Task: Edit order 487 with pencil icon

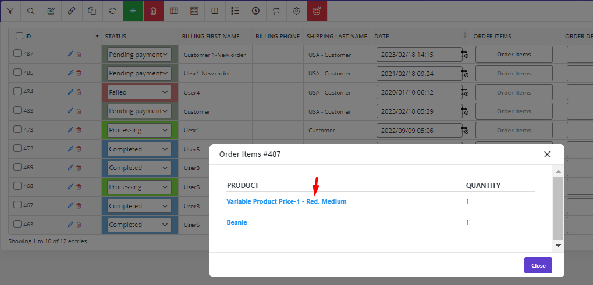Action: [x=70, y=55]
